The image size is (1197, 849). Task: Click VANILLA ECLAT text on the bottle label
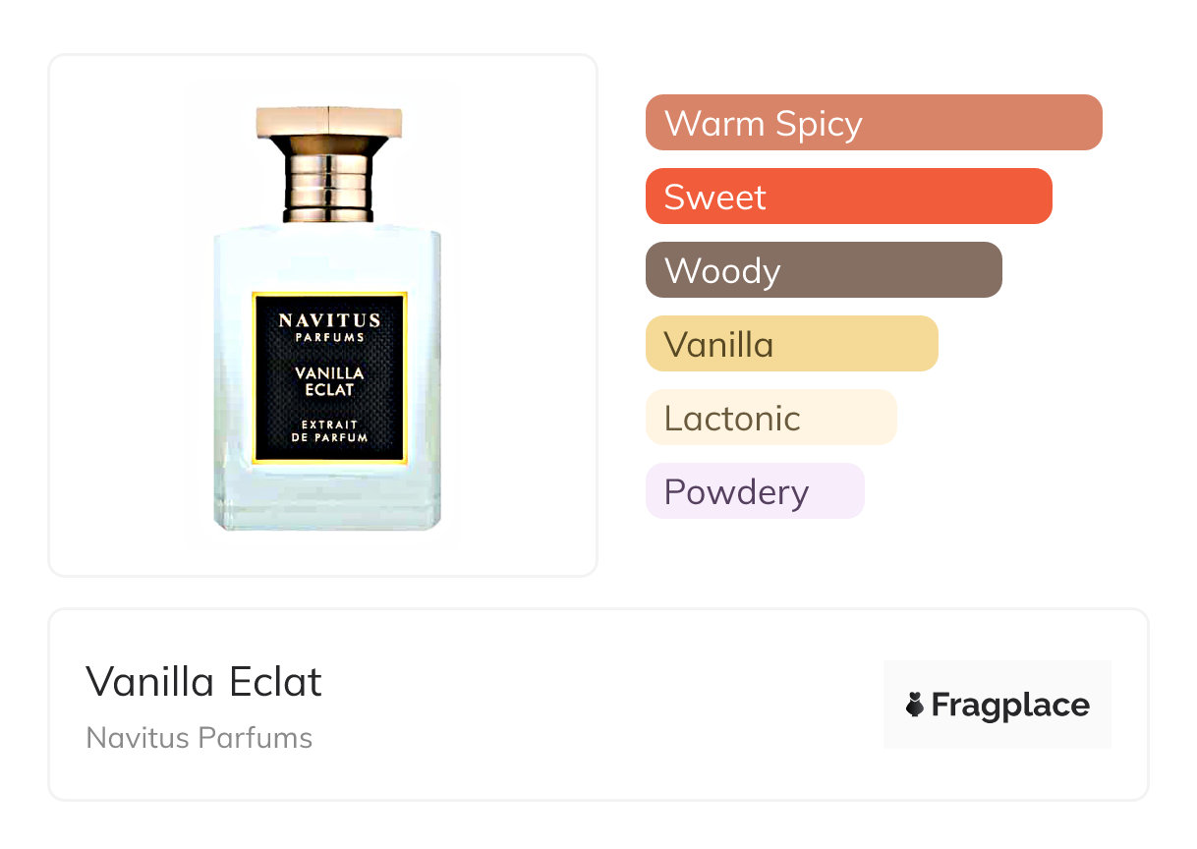(x=329, y=381)
